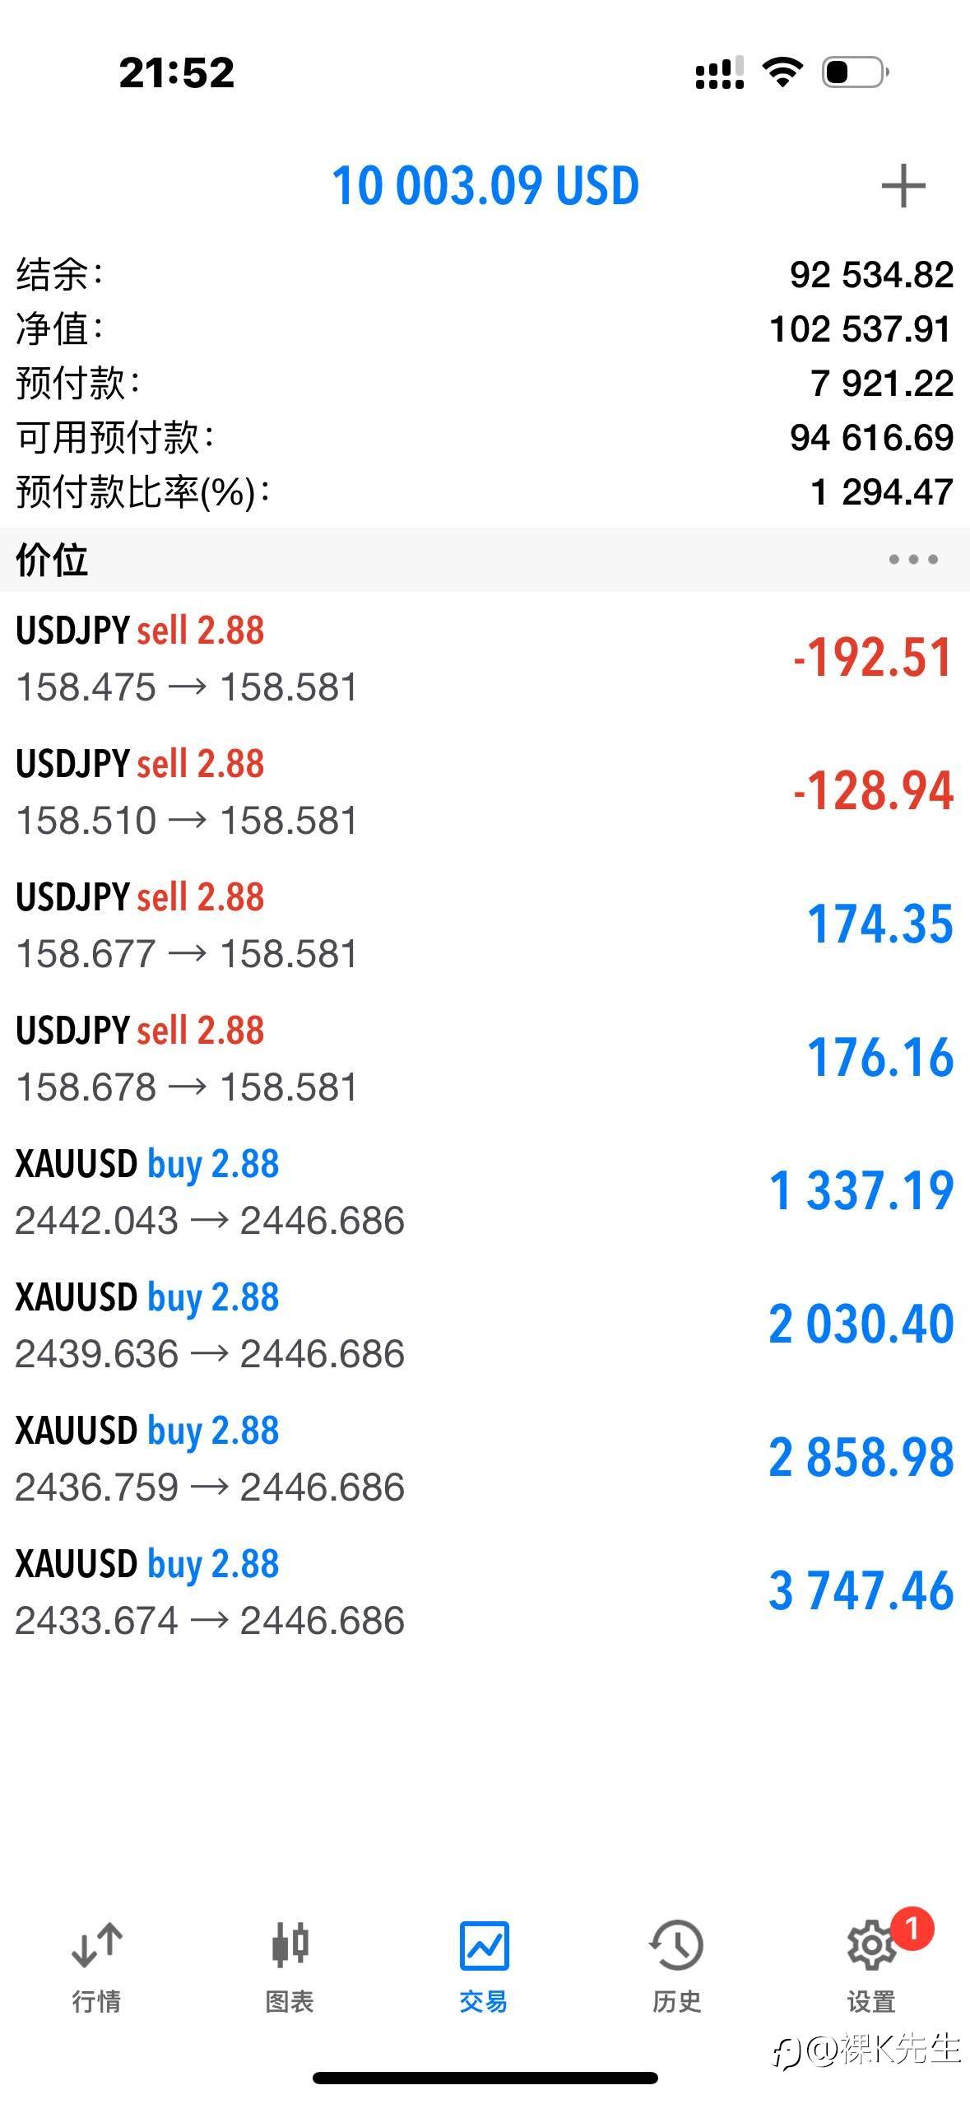Select USDJPY sell position opened at 158.677
The image size is (970, 2104).
pos(485,925)
